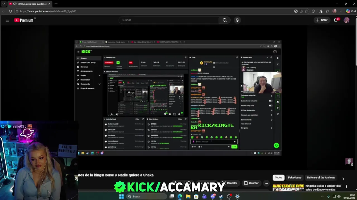Open the taskbar volume control
Screen dimensions: 357x200
[339, 196]
